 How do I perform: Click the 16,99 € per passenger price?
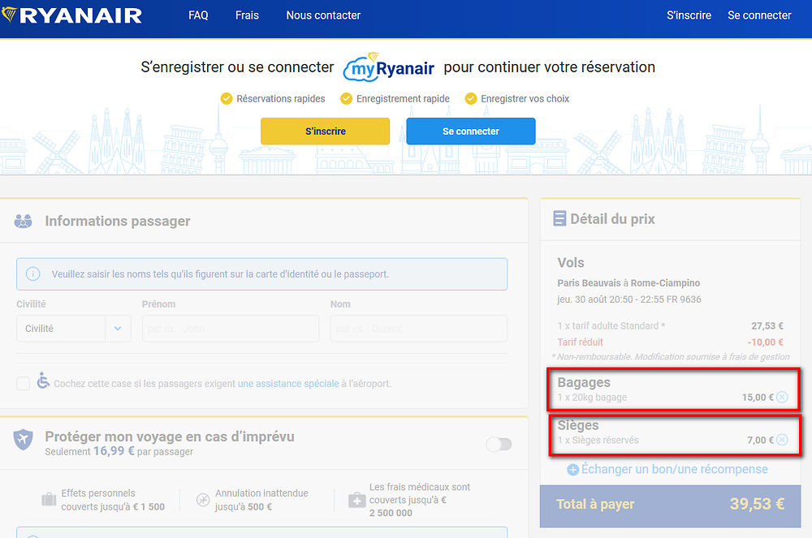114,451
